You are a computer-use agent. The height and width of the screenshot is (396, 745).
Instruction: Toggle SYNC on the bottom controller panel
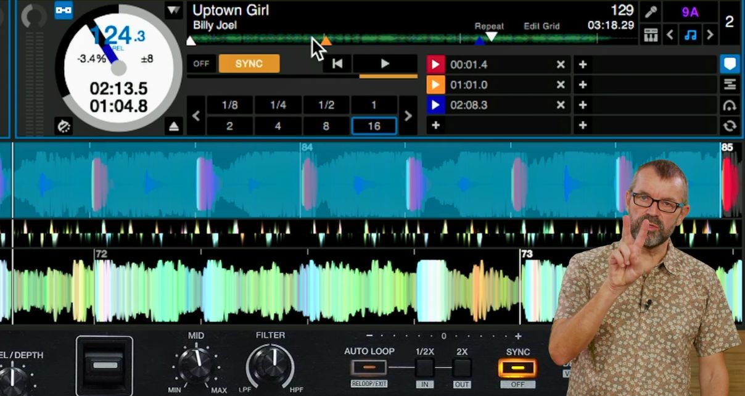(x=517, y=368)
